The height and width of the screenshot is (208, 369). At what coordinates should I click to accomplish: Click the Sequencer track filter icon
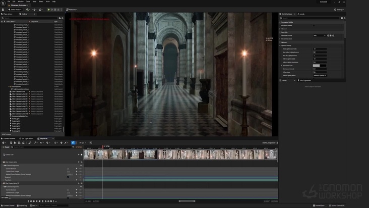[73, 147]
